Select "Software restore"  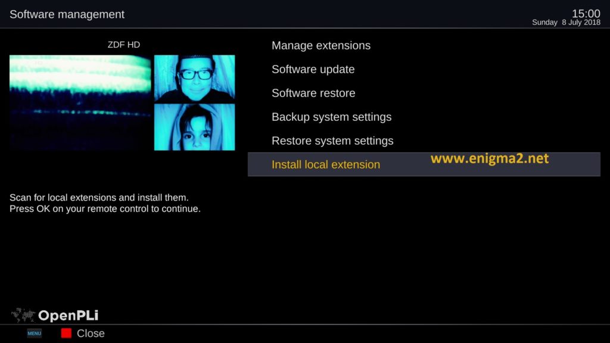[x=313, y=93]
